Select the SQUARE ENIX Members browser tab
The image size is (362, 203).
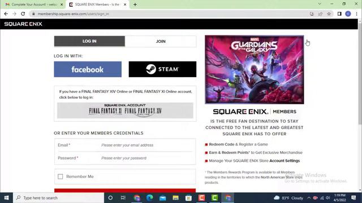coord(97,5)
